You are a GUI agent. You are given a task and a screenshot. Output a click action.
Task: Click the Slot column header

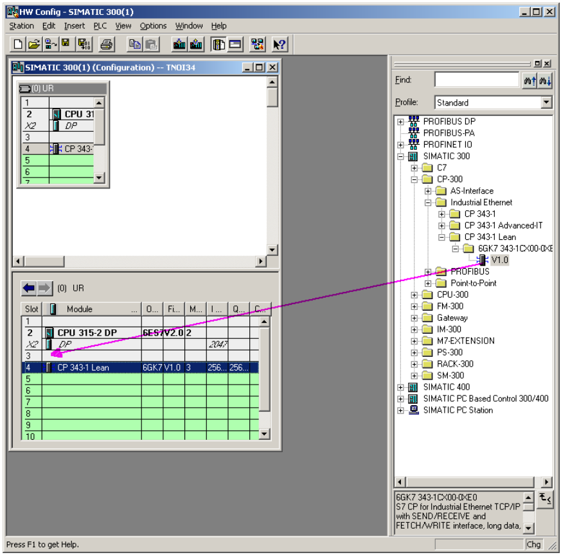click(31, 309)
